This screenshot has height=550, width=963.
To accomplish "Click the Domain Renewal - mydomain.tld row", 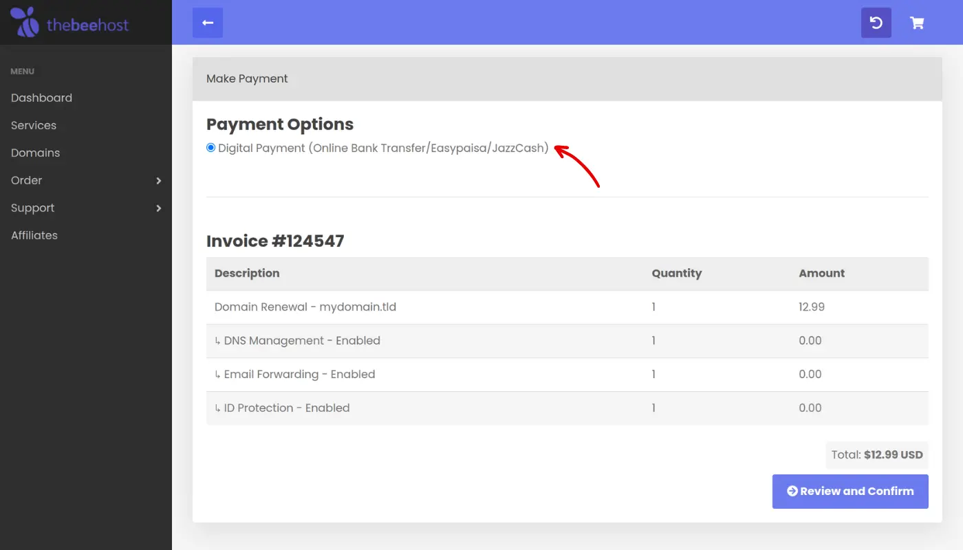I will pos(305,307).
